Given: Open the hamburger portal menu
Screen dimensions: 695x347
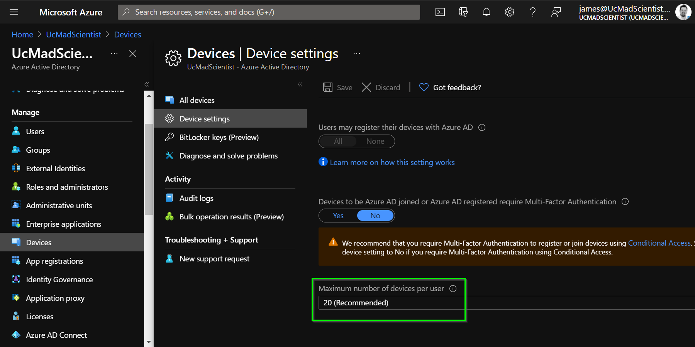Looking at the screenshot, I should pyautogui.click(x=14, y=12).
